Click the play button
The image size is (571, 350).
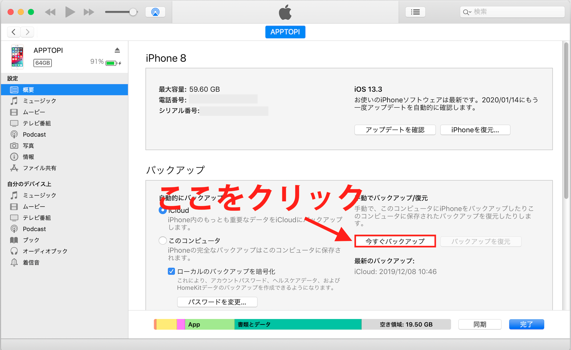point(70,12)
